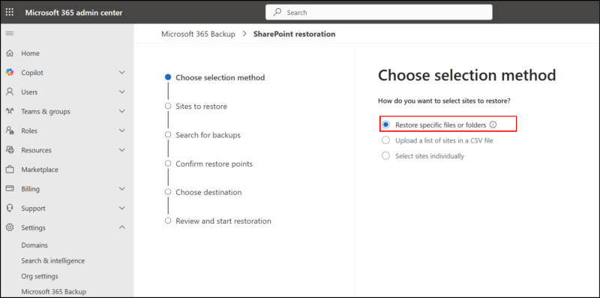Click the Users person icon
Screen dimensions: 600x298
tap(10, 92)
